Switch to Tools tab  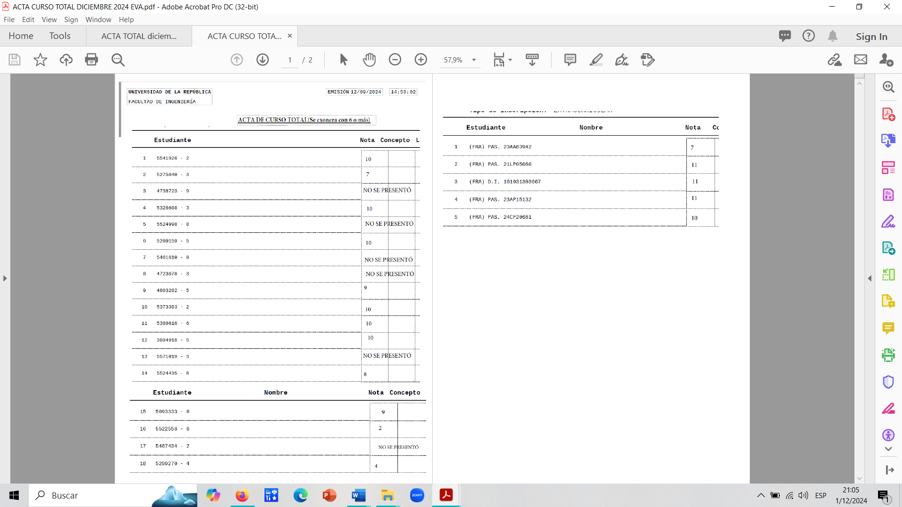[x=60, y=36]
